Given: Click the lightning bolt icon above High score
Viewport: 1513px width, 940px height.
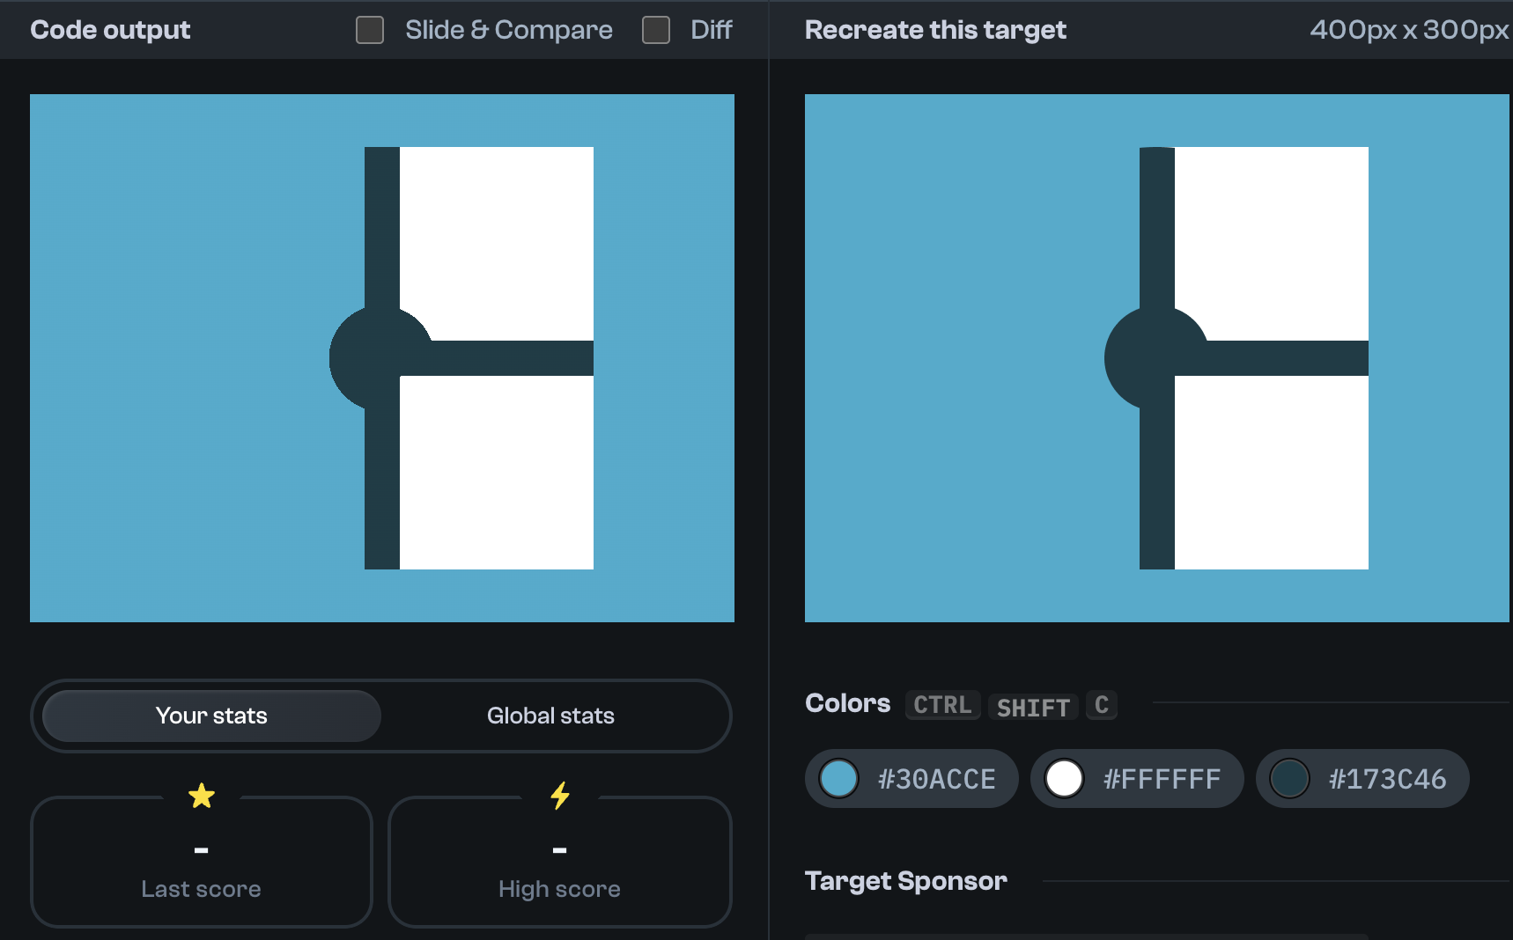Looking at the screenshot, I should 560,796.
